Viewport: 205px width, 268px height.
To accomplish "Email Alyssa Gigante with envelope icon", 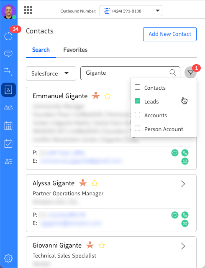I will click(185, 223).
